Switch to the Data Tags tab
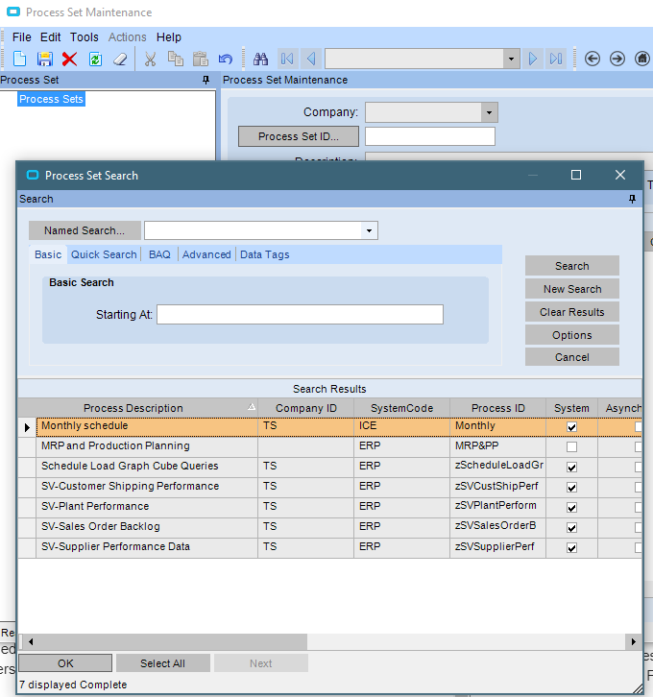 click(265, 254)
